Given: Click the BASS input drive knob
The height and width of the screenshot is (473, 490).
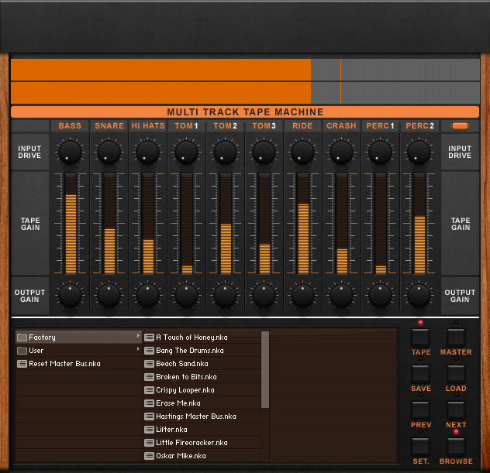Looking at the screenshot, I should pos(70,150).
